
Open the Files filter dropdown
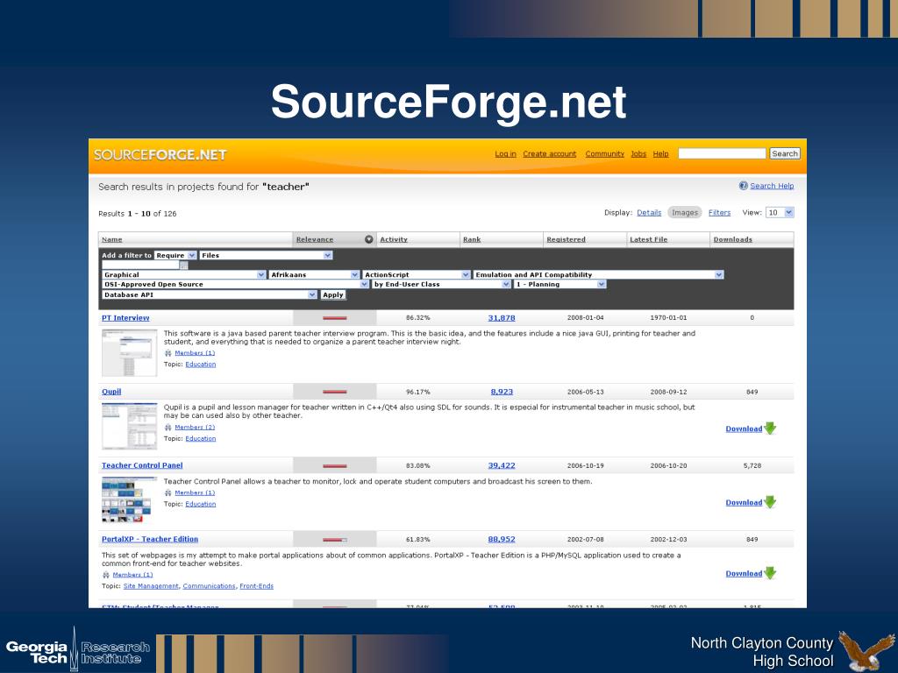pyautogui.click(x=266, y=255)
